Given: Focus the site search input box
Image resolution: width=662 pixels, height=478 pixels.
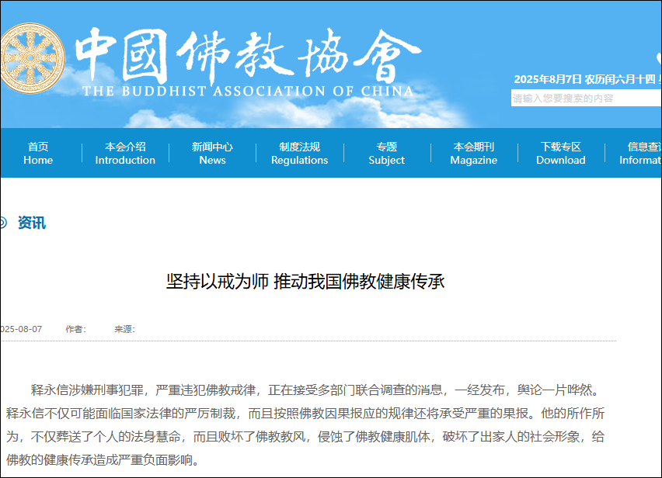Looking at the screenshot, I should 584,99.
